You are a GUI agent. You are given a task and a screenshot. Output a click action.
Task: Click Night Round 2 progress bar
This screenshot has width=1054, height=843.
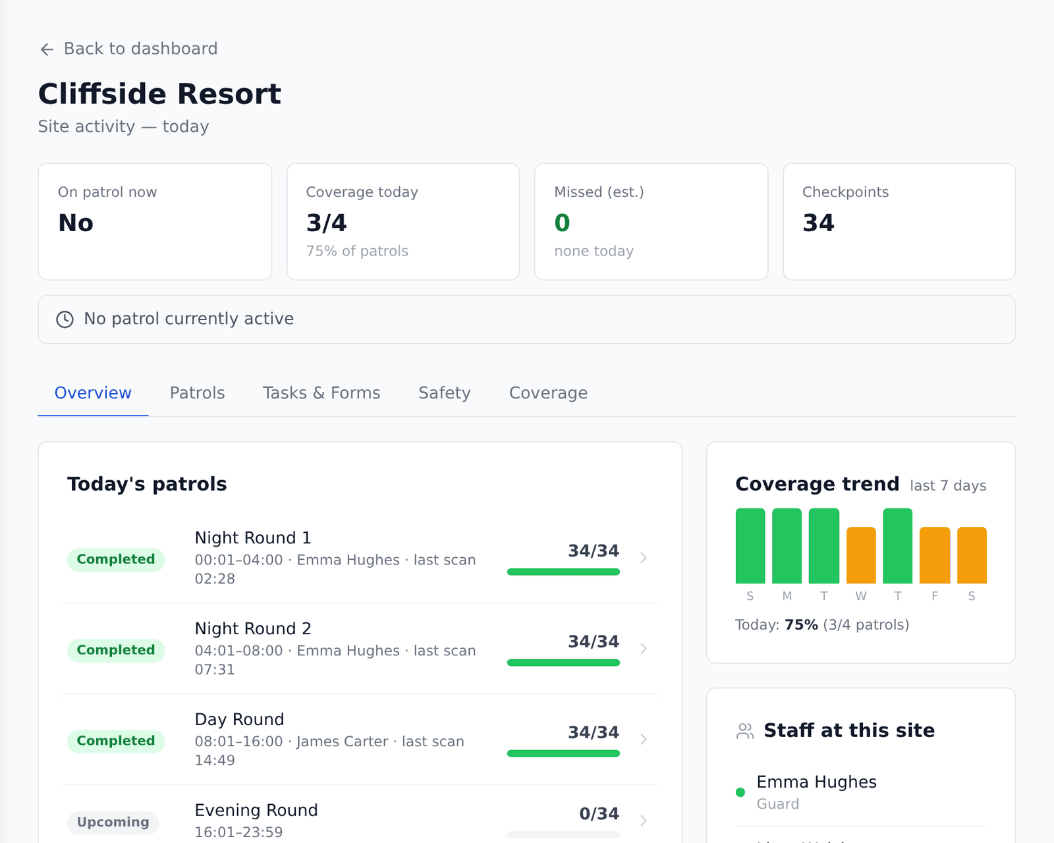click(563, 663)
